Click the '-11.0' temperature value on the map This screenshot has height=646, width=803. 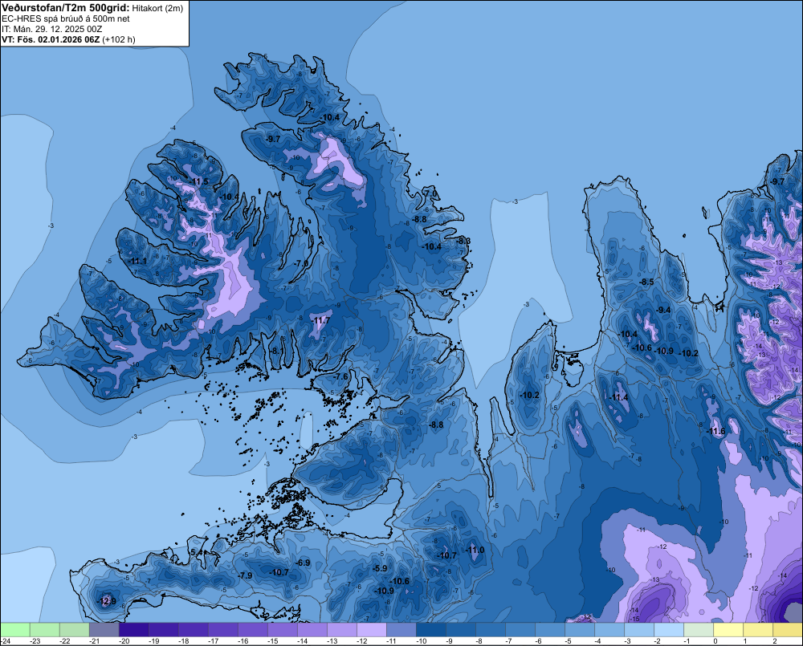[x=475, y=550]
